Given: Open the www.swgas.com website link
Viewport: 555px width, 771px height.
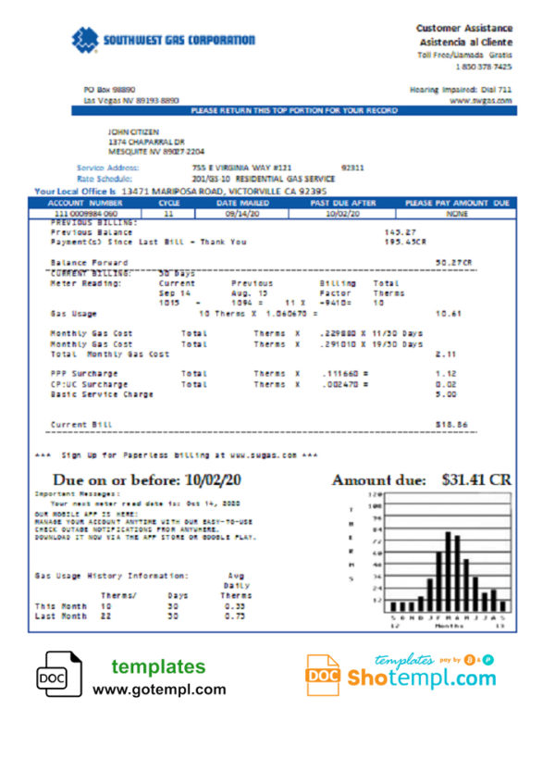Looking at the screenshot, I should coord(480,100).
